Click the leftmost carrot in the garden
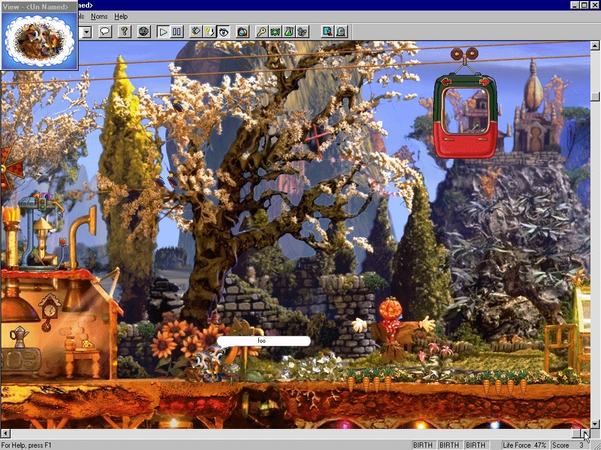Viewport: 601px width, 450px height. [352, 380]
